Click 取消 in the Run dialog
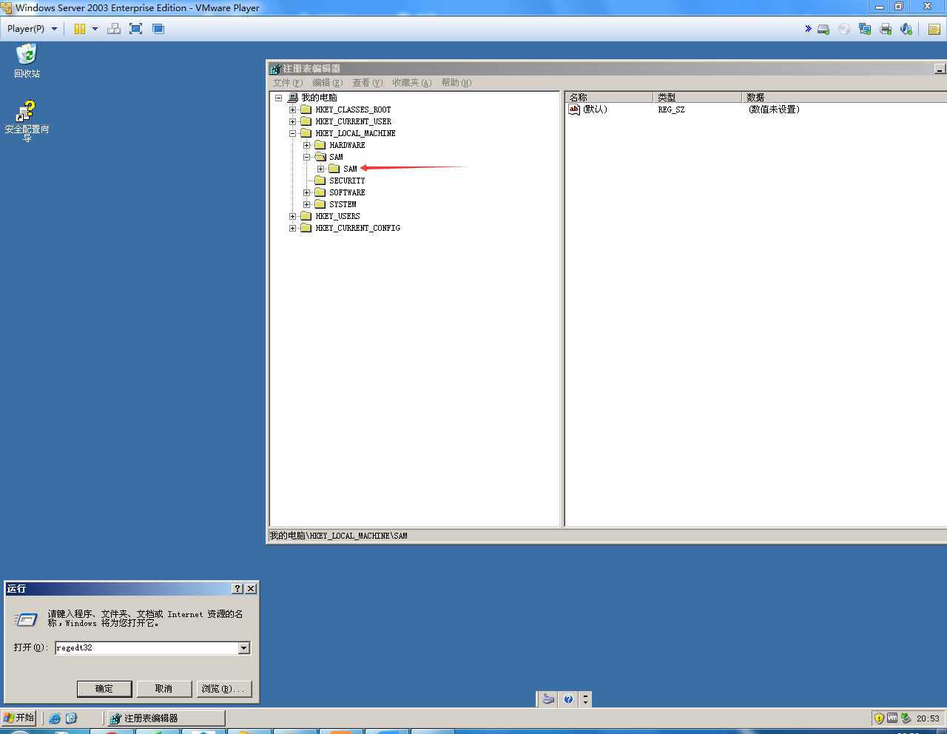 (x=164, y=689)
